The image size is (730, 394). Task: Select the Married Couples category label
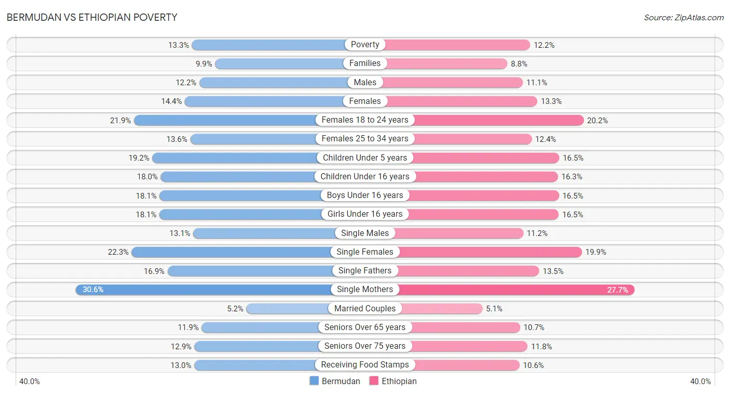tap(365, 308)
